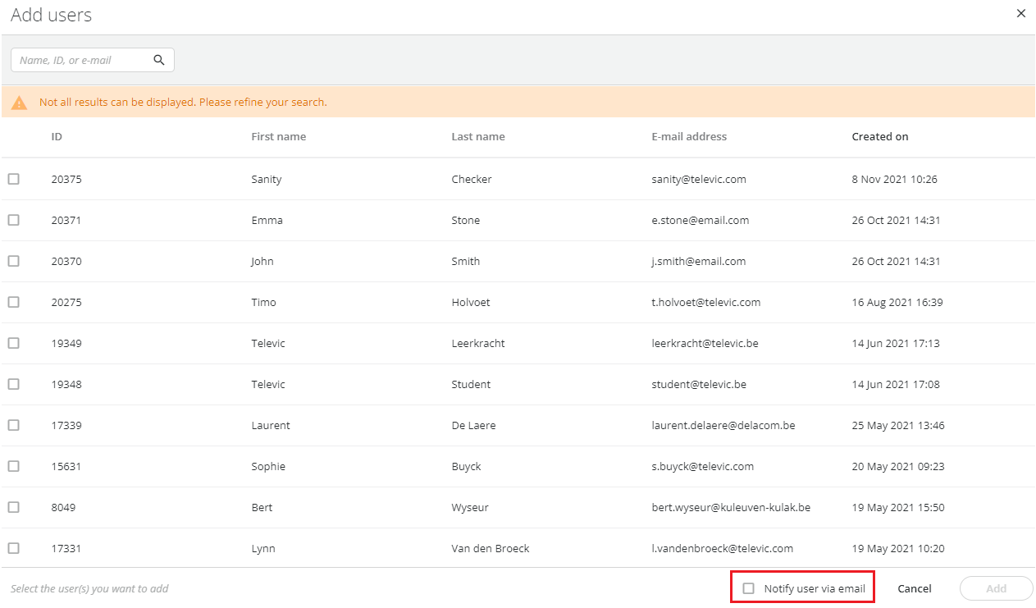Select Timo Holvoet's row checkbox
This screenshot has width=1036, height=608.
13,302
